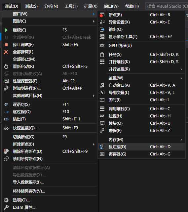Click the Ctrl+Alt+F2 shortcut text
188x212 pixels.
click(161, 37)
